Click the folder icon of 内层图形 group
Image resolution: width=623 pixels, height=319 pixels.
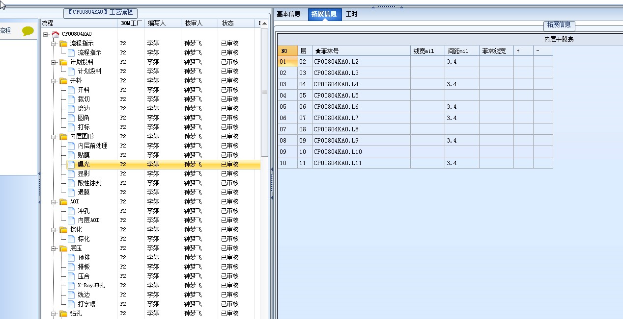coord(63,136)
